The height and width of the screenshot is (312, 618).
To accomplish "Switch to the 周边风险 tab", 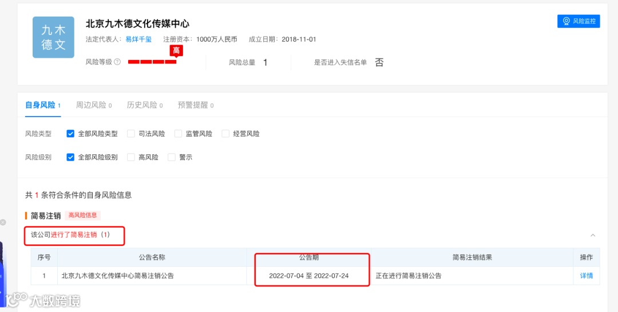I will [94, 105].
